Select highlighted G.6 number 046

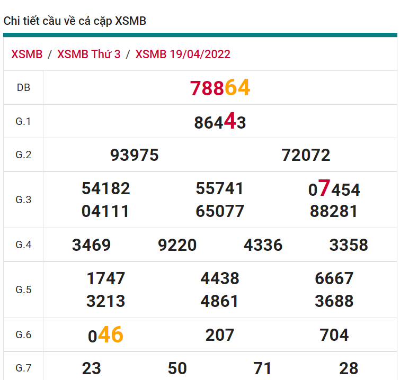coord(106,335)
